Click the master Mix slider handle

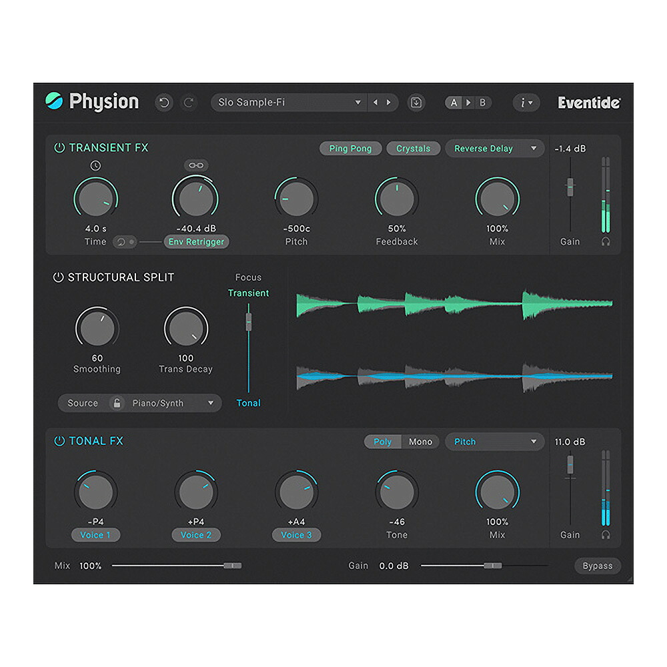point(233,566)
